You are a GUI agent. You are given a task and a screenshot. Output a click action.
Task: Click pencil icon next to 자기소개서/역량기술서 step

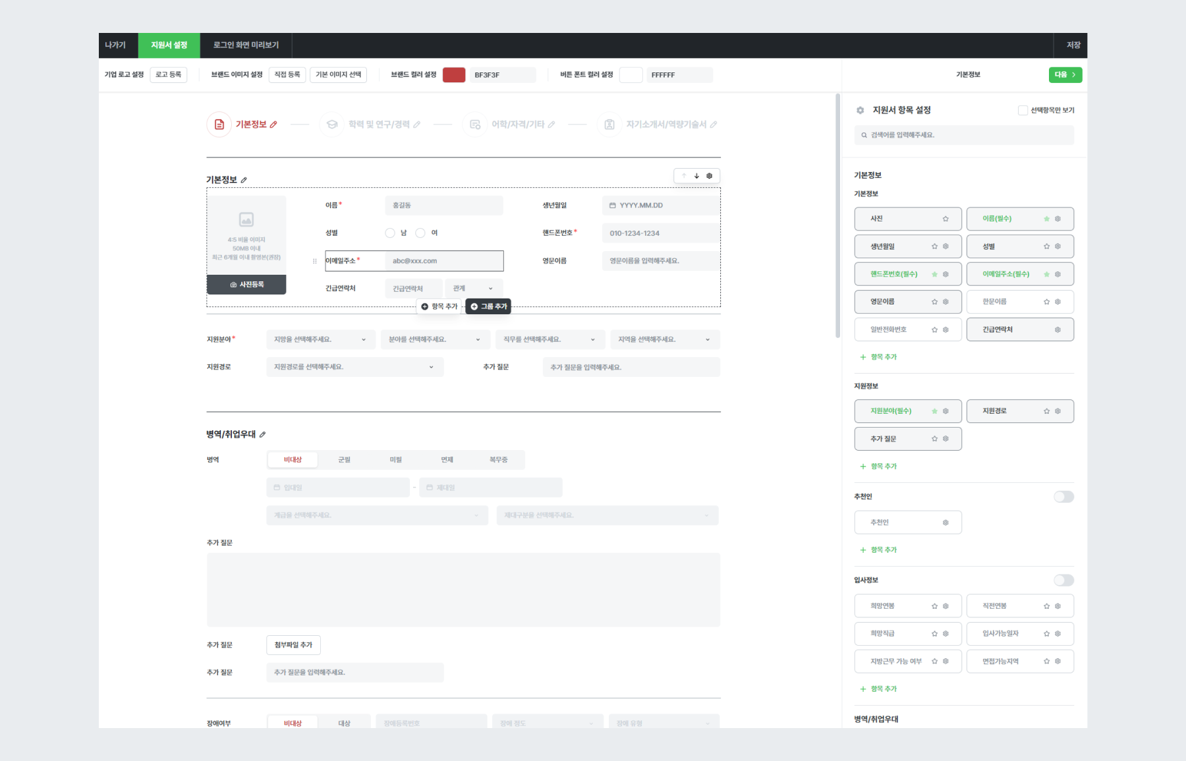pyautogui.click(x=713, y=125)
